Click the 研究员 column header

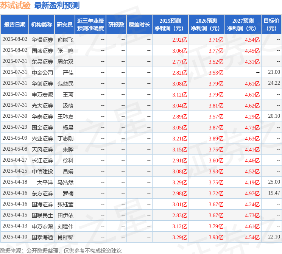coord(65,25)
